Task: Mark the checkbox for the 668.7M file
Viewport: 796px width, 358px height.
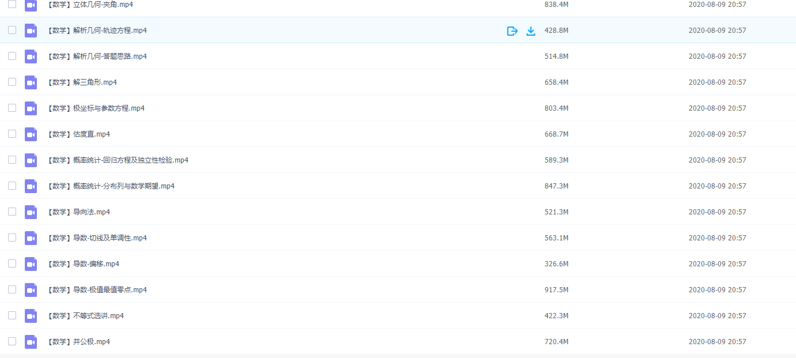Action: [x=12, y=134]
